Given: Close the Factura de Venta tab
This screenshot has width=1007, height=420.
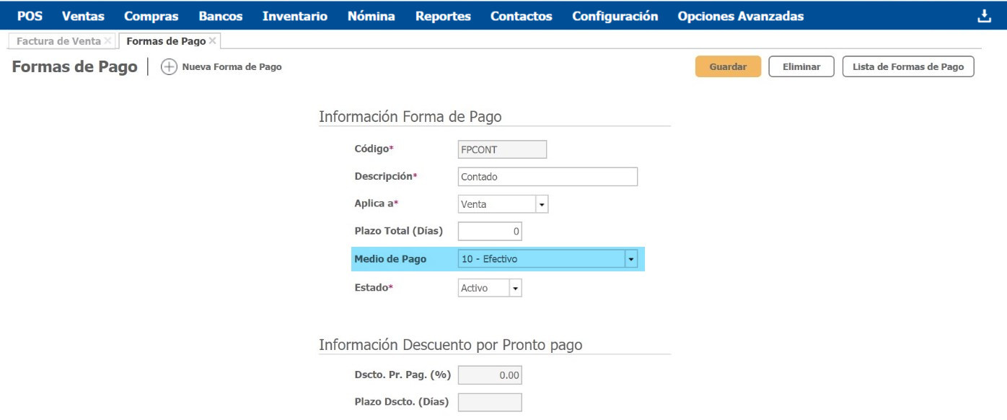Looking at the screenshot, I should click(108, 41).
